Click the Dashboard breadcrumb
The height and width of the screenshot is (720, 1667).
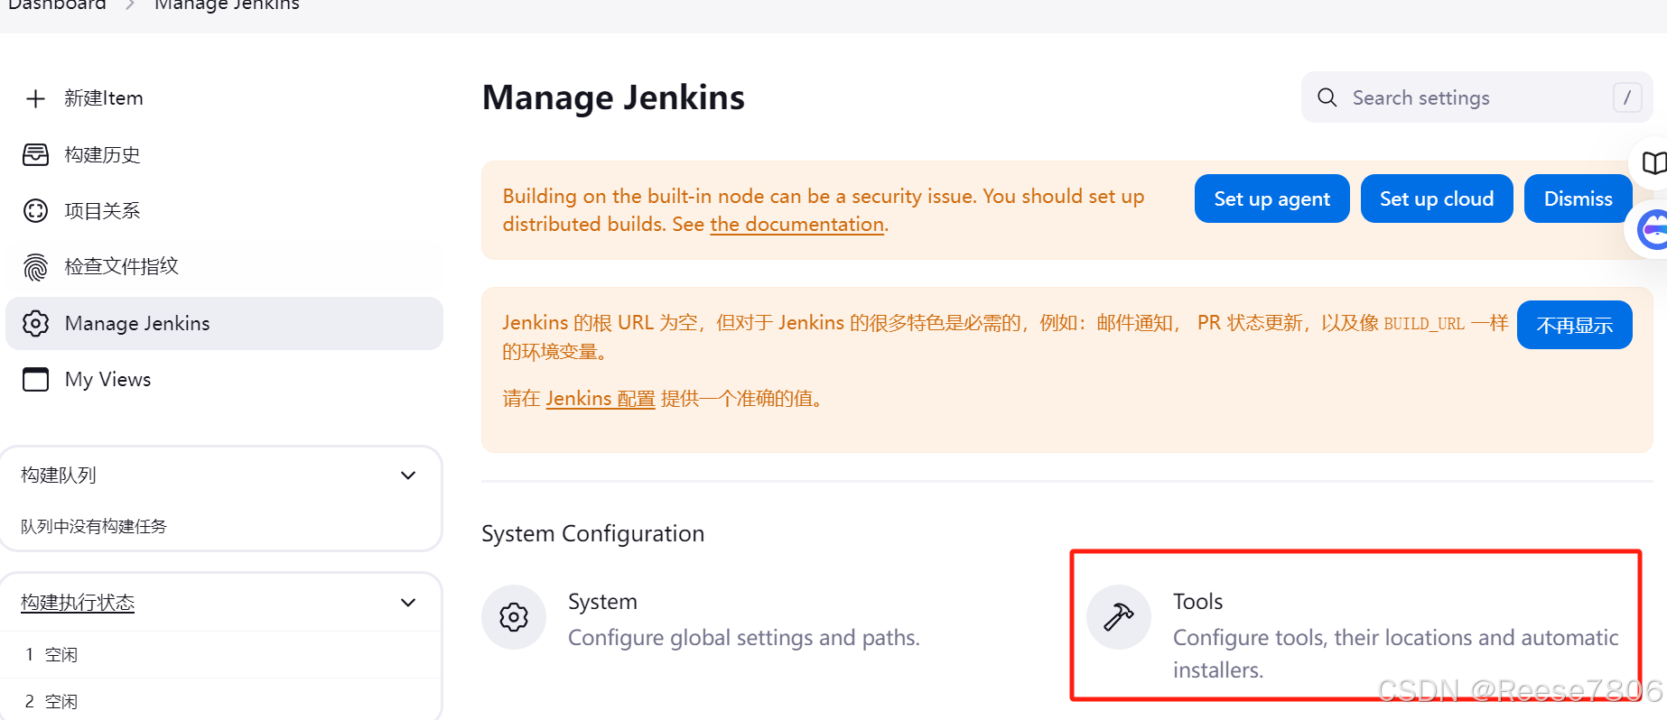pos(57,5)
